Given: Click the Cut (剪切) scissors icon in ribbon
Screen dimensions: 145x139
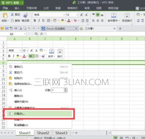Looking at the screenshot, I should (12, 14).
